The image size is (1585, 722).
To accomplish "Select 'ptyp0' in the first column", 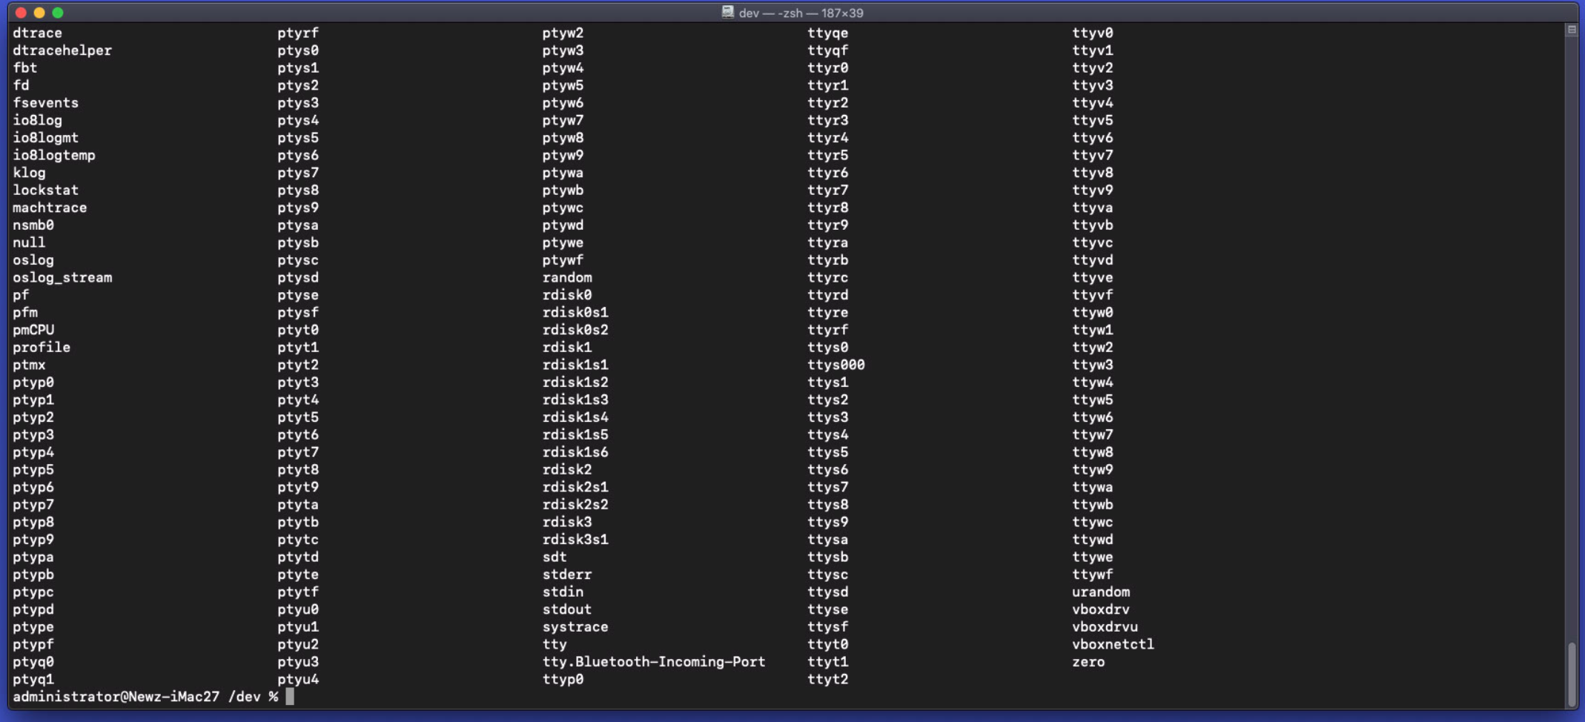I will 33,382.
